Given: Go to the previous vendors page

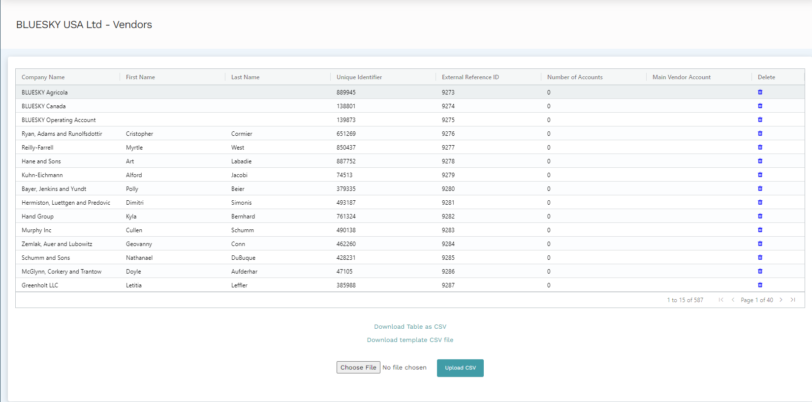Looking at the screenshot, I should click(733, 300).
